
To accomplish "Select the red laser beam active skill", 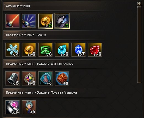I will click(12, 21).
